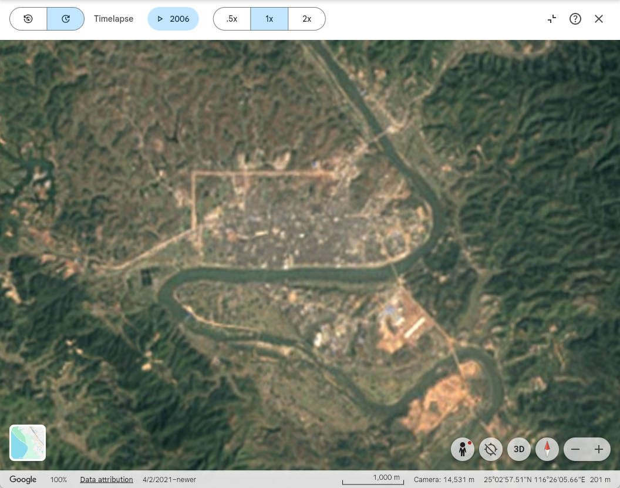620x488 pixels.
Task: Open the map style thumbnail
Action: coord(28,443)
